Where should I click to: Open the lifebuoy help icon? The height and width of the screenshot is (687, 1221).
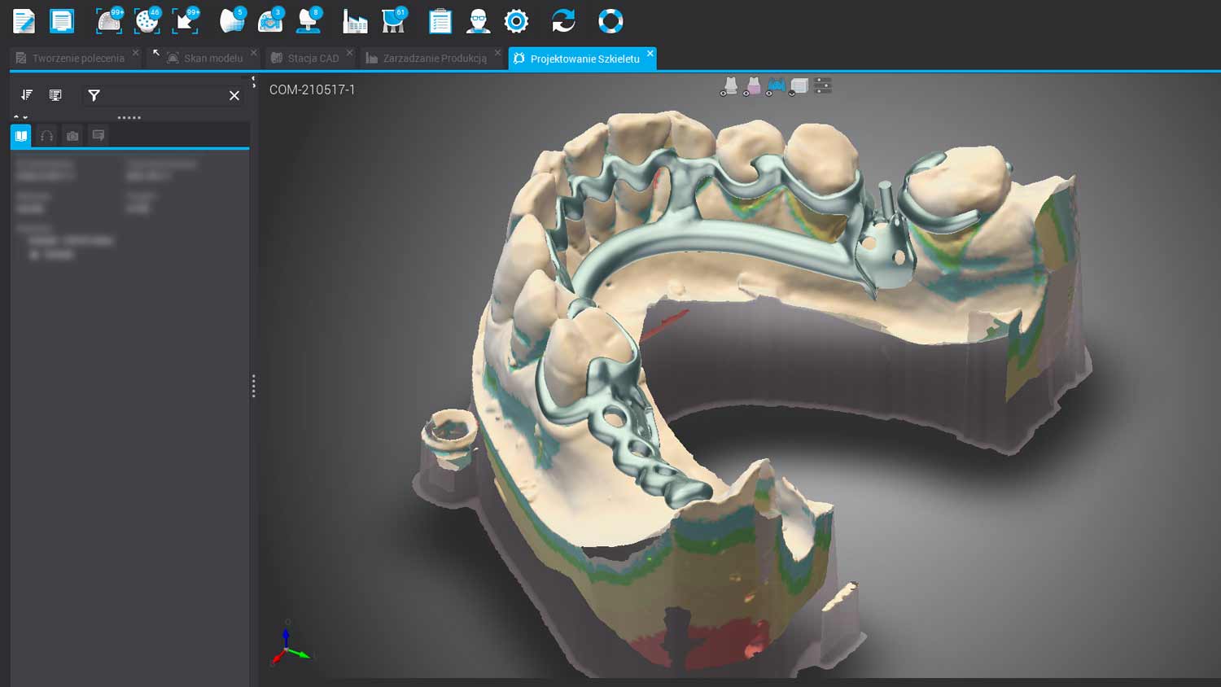[610, 21]
